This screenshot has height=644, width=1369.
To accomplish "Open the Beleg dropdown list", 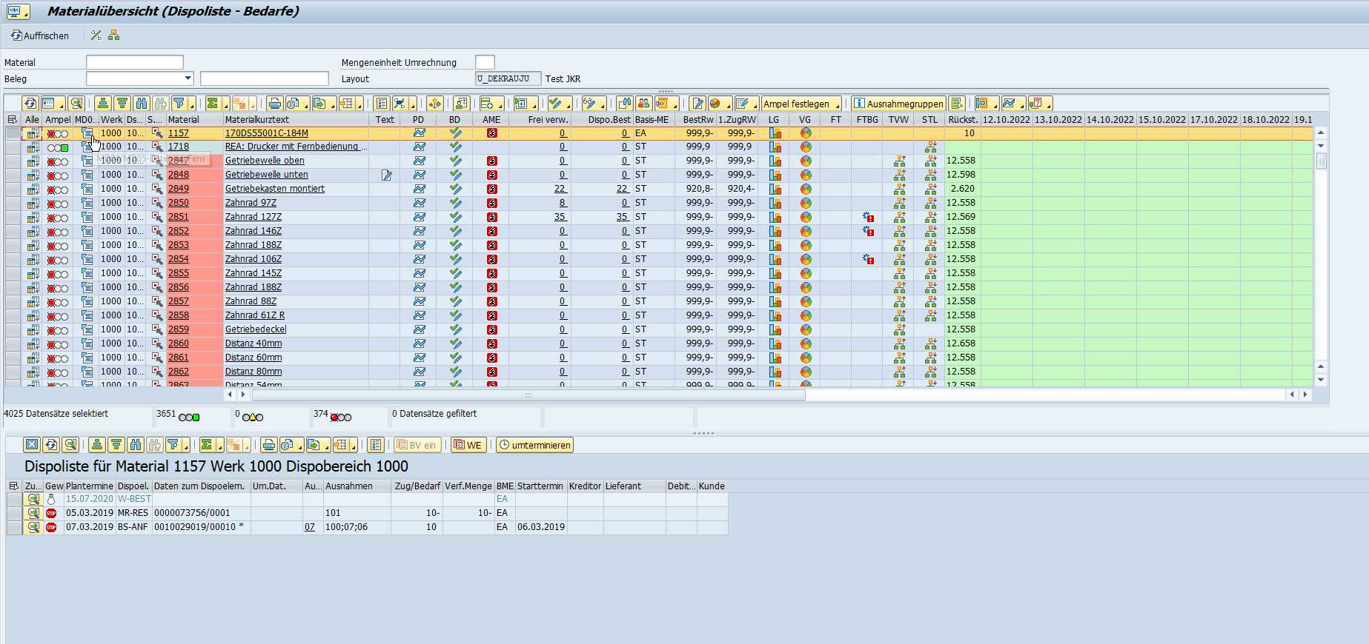I will click(x=188, y=78).
